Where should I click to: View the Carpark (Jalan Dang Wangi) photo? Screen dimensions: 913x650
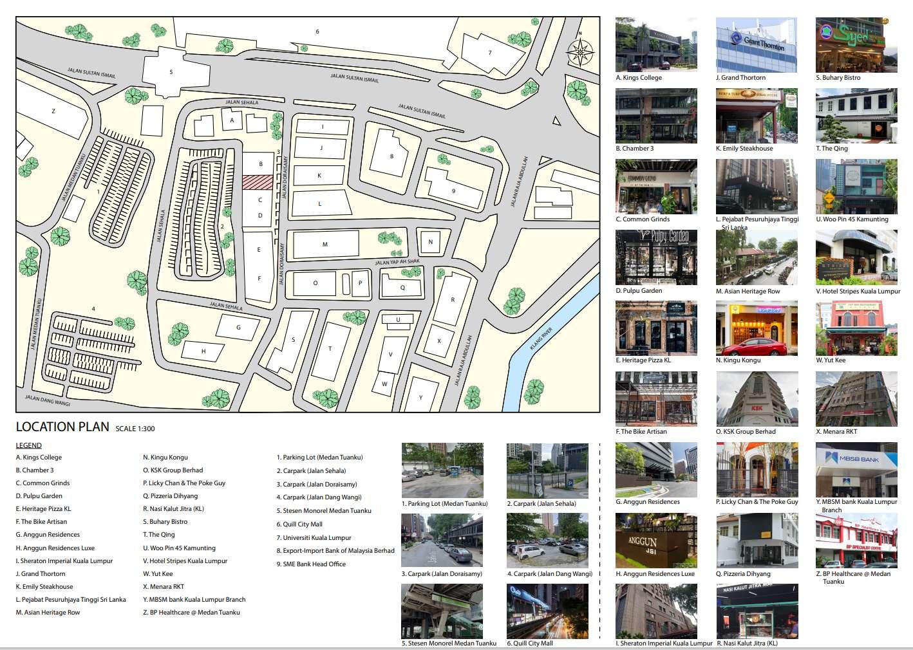(547, 541)
